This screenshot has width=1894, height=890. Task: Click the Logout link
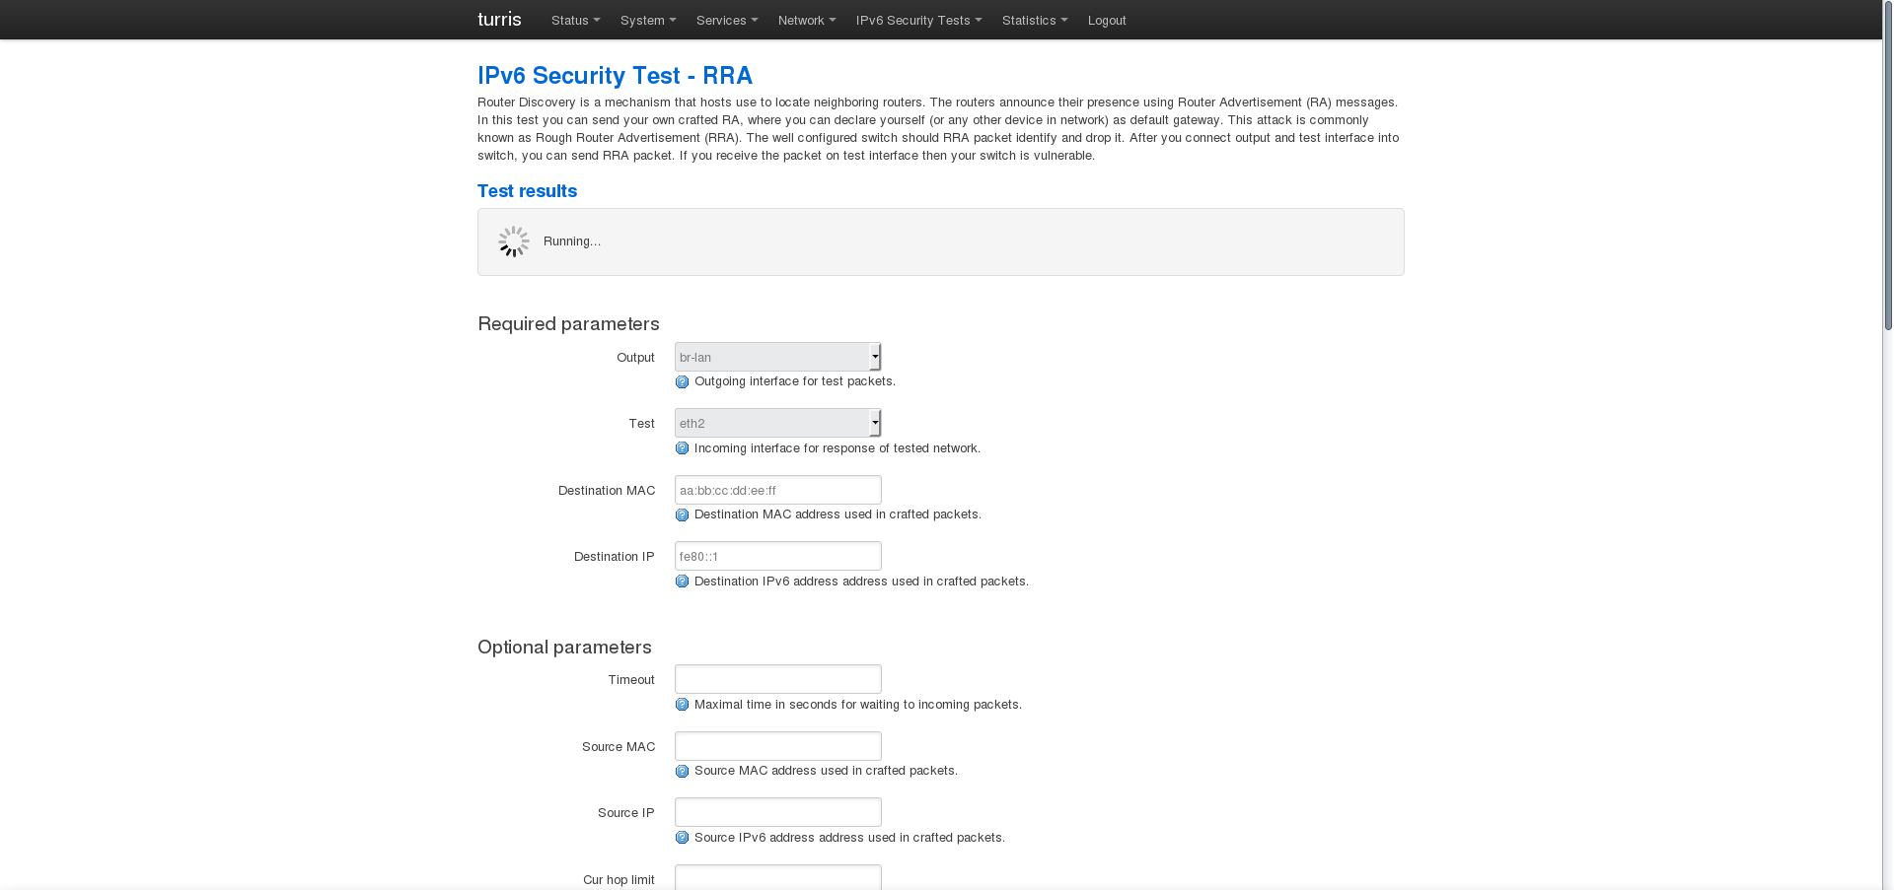coord(1107,21)
